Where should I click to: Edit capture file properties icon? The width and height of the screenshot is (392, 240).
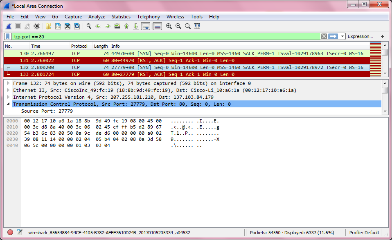[x=20, y=233]
